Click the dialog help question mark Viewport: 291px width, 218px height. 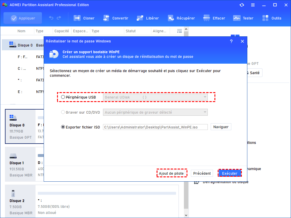pos(231,41)
